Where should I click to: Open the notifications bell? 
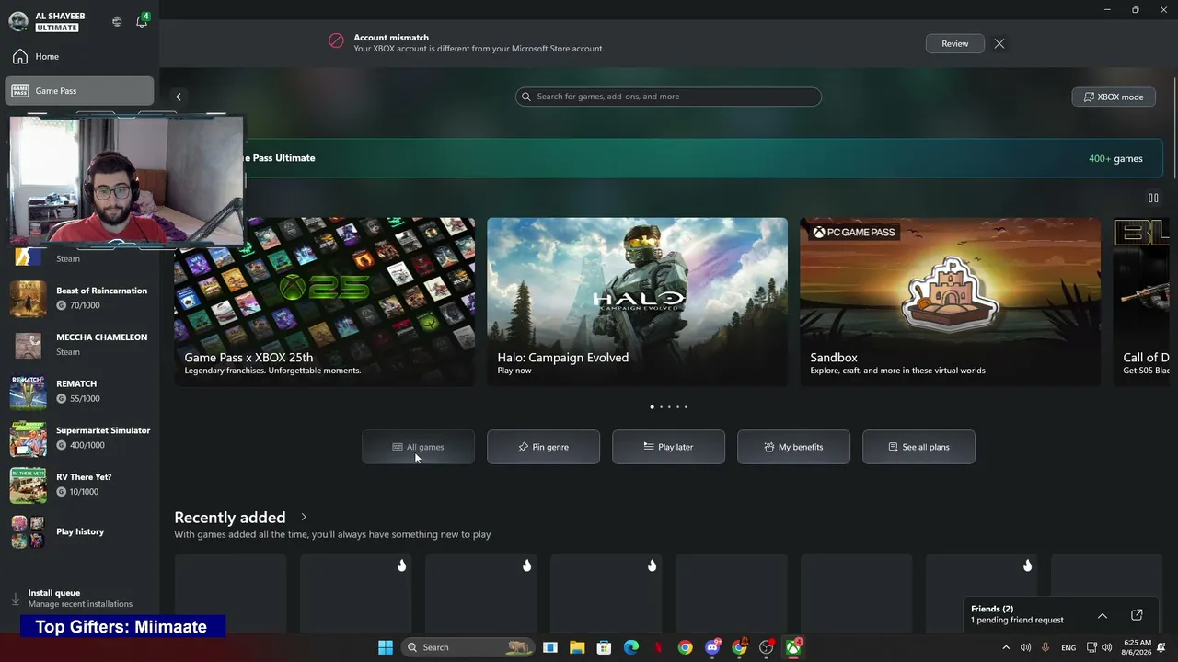tap(142, 21)
